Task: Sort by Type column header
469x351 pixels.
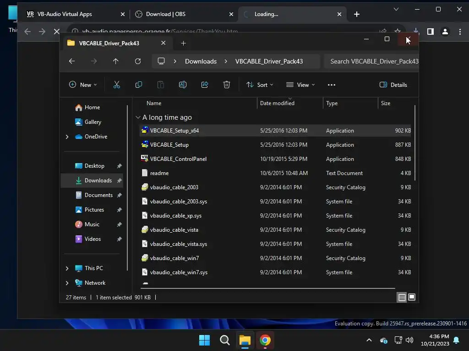Action: point(350,103)
